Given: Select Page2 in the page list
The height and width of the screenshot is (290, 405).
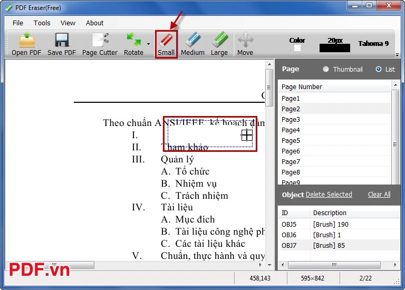Looking at the screenshot, I should (x=335, y=109).
